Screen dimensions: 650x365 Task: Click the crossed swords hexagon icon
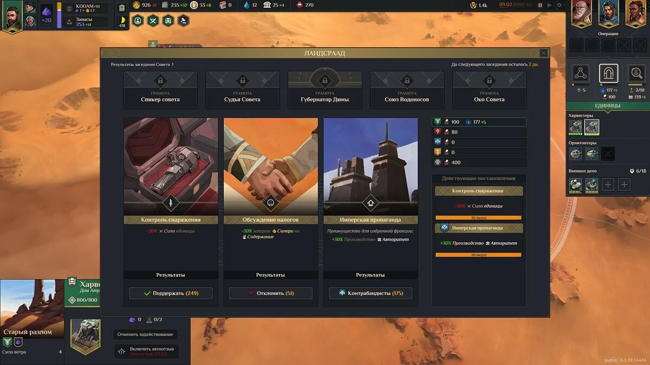click(153, 21)
